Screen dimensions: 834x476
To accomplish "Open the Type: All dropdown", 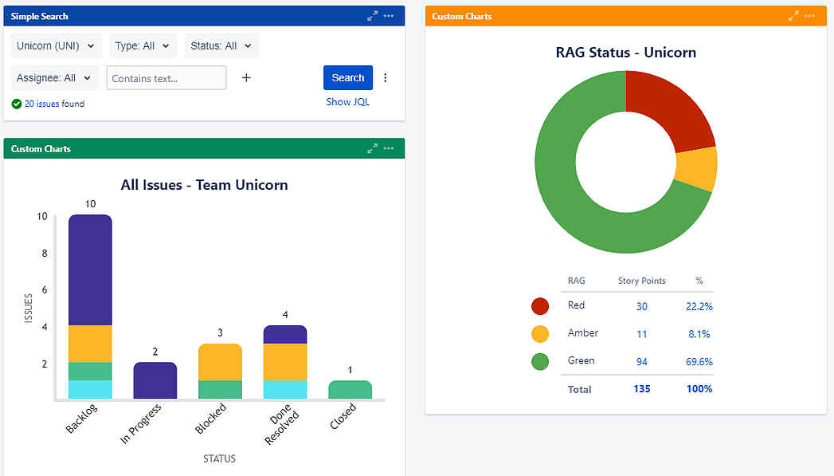I will [143, 45].
